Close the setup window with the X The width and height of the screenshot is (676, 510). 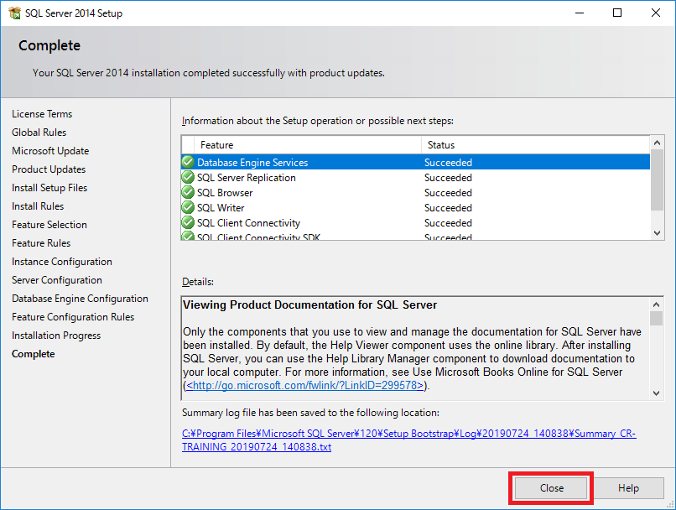pyautogui.click(x=656, y=13)
